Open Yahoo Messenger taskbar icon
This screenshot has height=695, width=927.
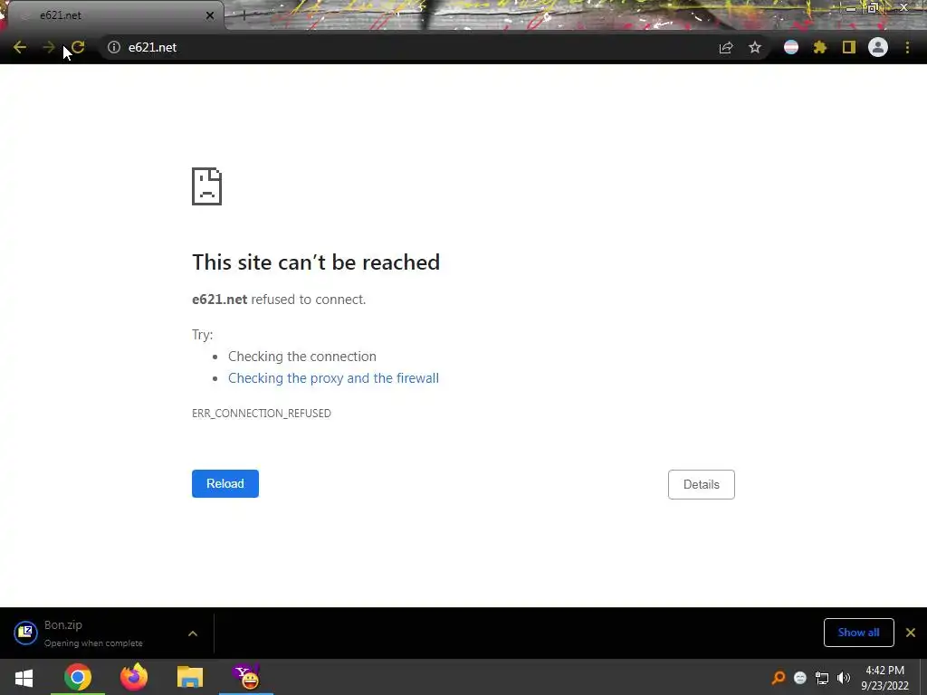pyautogui.click(x=246, y=677)
